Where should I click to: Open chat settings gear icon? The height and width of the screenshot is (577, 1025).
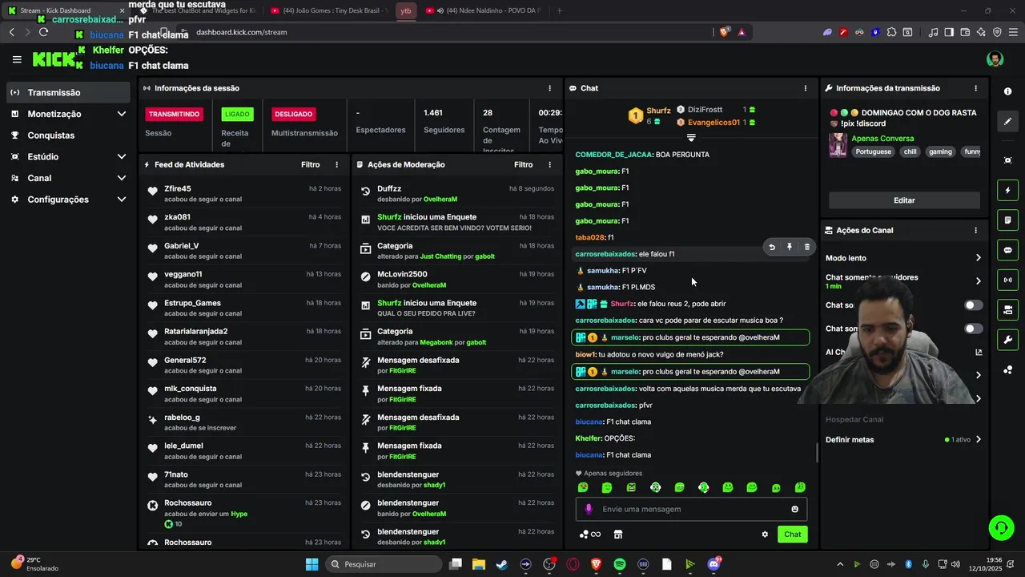[765, 535]
